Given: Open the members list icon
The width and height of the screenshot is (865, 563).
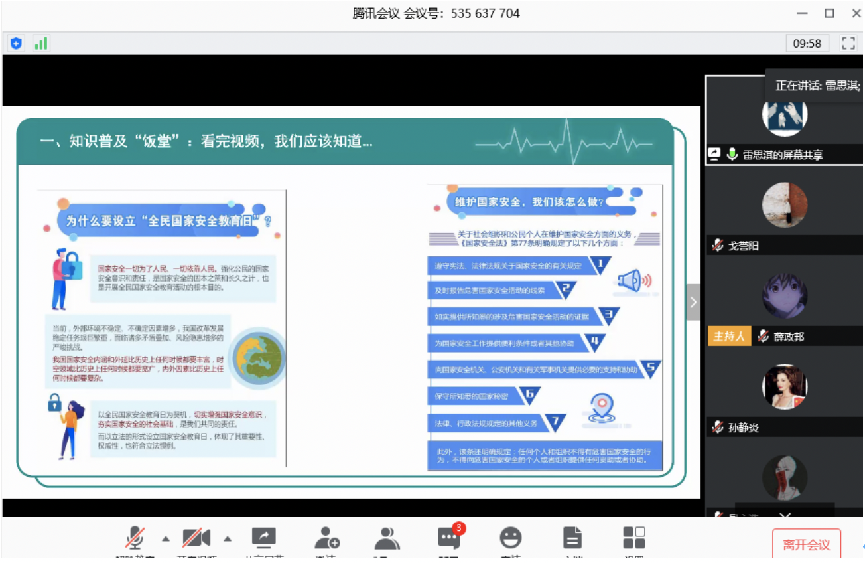Looking at the screenshot, I should click(387, 538).
